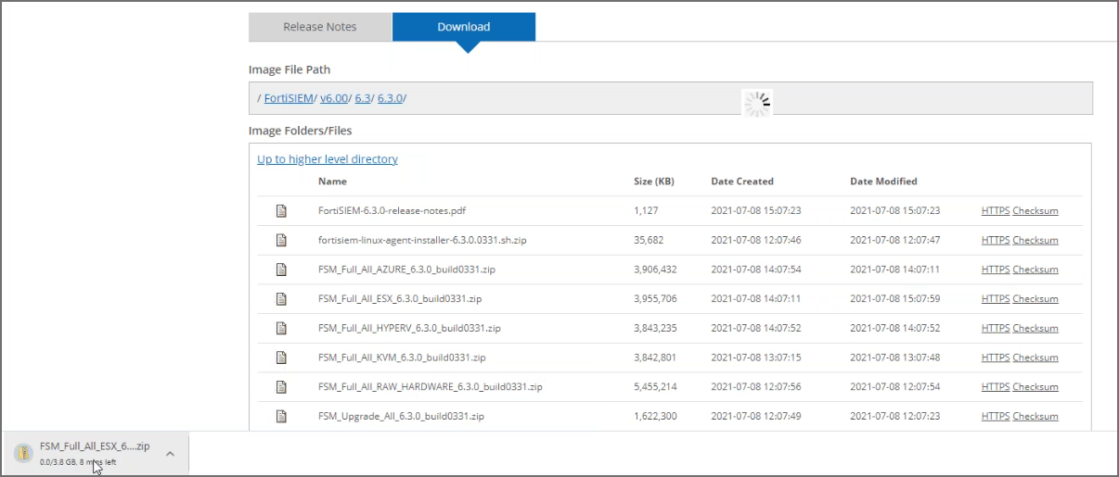Viewport: 1119px width, 477px height.
Task: Click file icon for FSM_Full_All_HYPERV zip
Action: [281, 329]
